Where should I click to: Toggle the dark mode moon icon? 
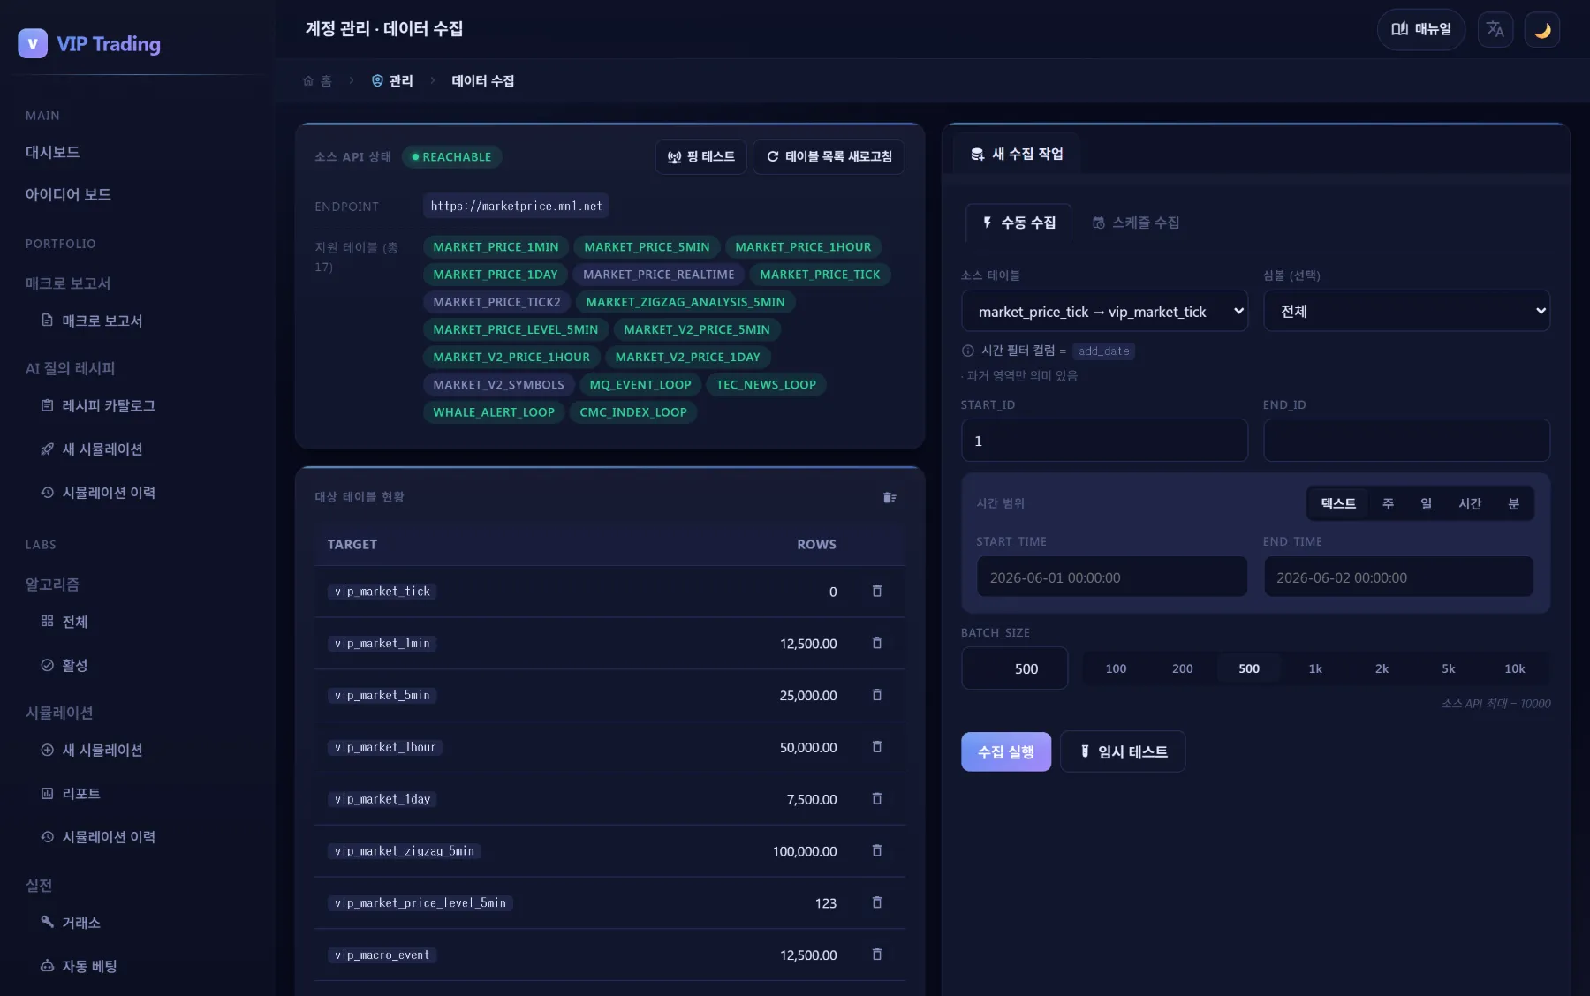point(1542,30)
